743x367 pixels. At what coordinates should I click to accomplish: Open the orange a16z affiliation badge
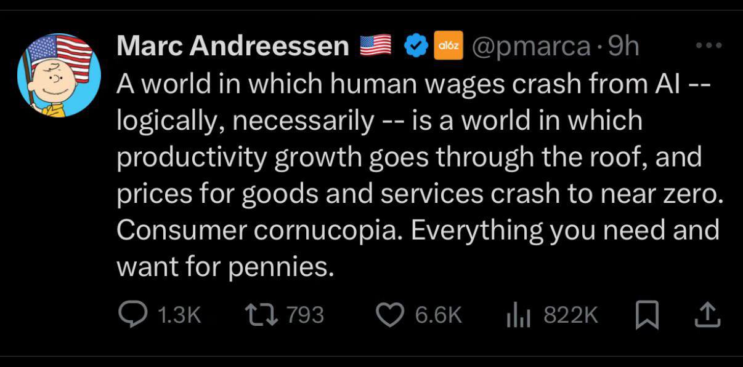[447, 47]
